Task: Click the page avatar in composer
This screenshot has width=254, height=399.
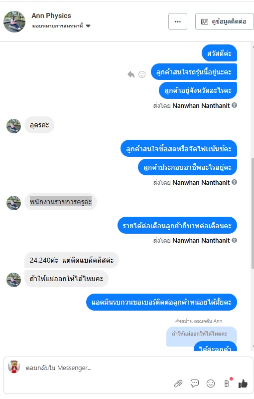Action: 14,367
